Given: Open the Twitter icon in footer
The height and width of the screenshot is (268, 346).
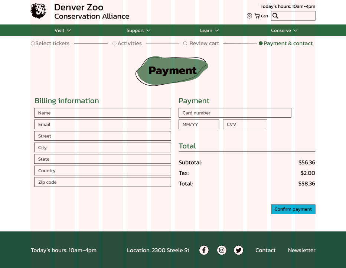Looking at the screenshot, I should 239,250.
